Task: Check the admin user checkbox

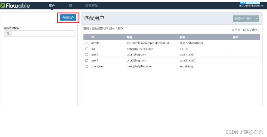Action: point(87,43)
